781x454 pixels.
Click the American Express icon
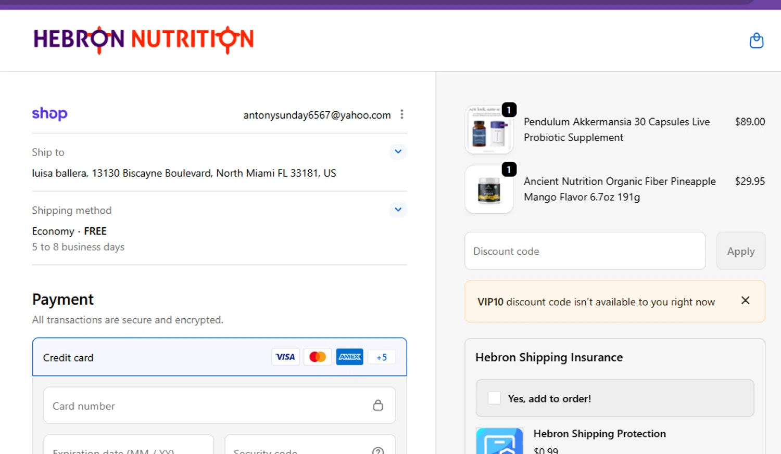coord(349,357)
